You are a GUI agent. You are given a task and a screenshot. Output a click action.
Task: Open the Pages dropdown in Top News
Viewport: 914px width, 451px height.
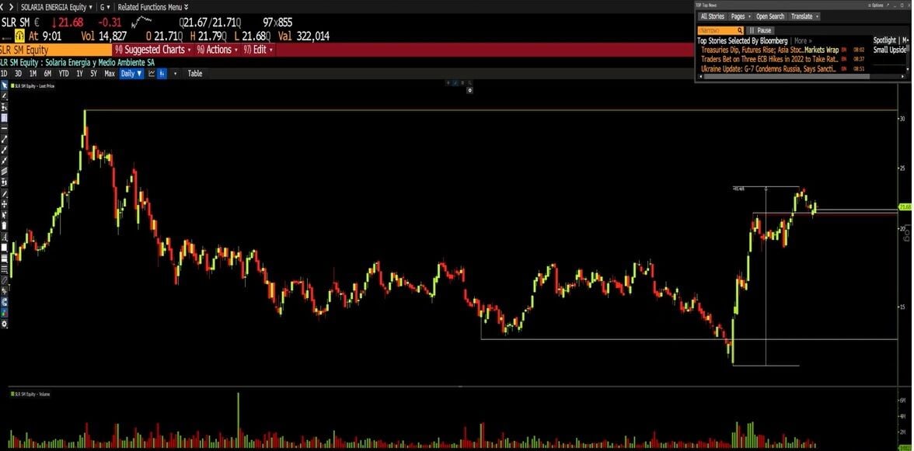[x=740, y=16]
